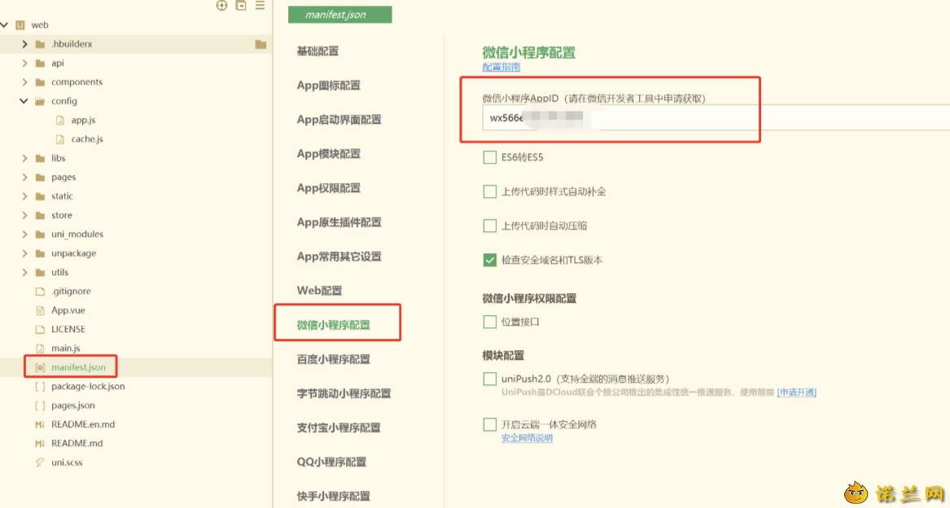Viewport: 950px width, 508px height.
Task: Click the README.md markdown file icon
Action: pyautogui.click(x=40, y=444)
